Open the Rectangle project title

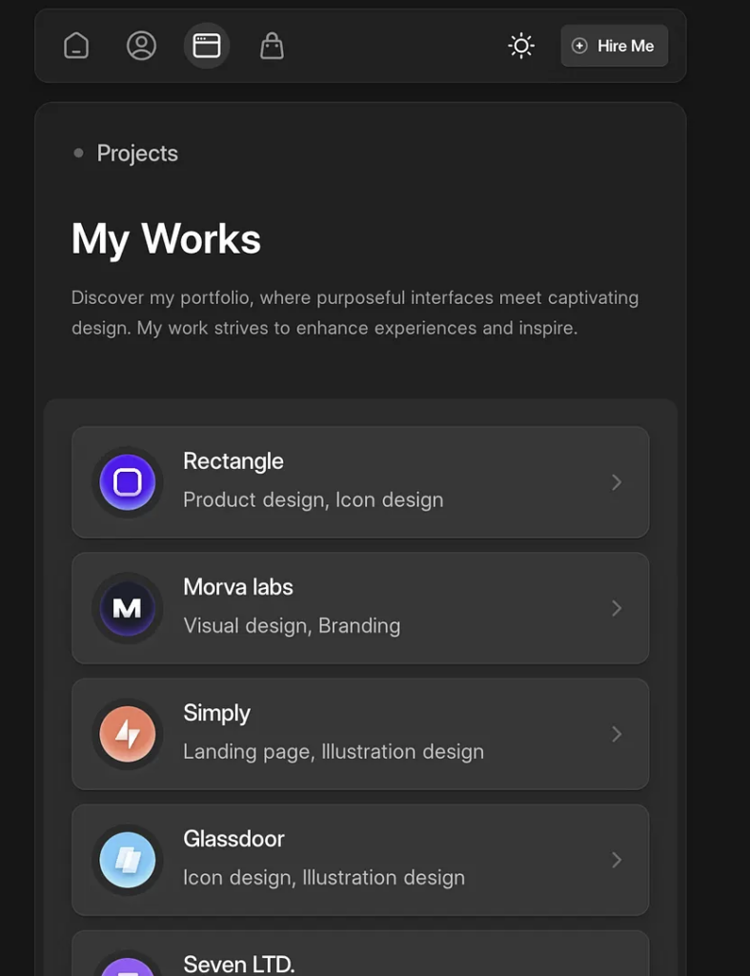(x=233, y=461)
